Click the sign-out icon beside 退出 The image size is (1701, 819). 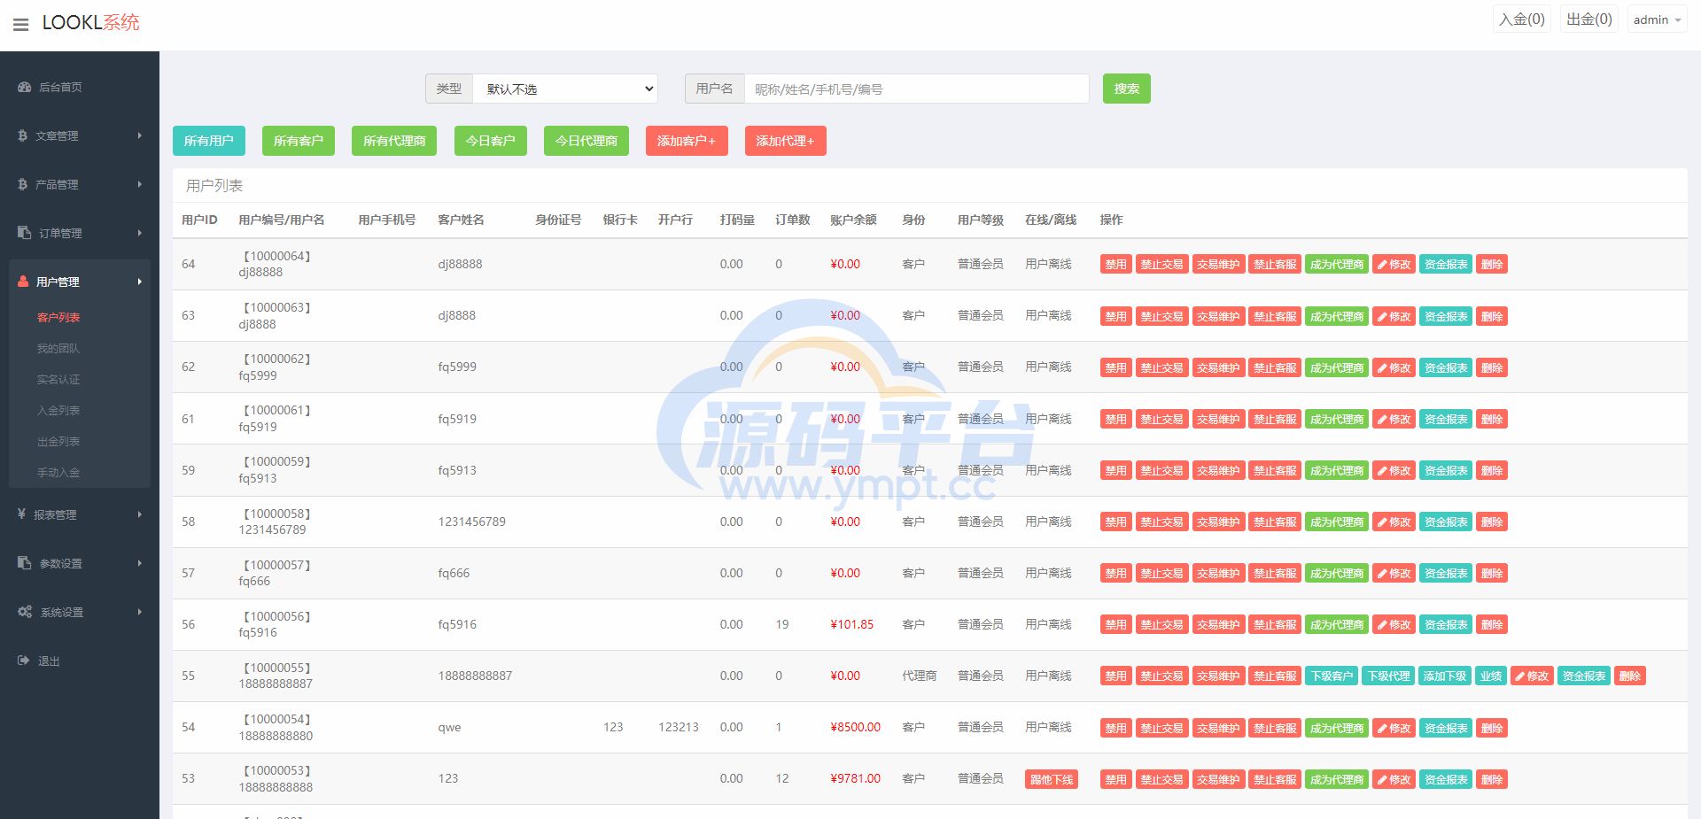24,661
